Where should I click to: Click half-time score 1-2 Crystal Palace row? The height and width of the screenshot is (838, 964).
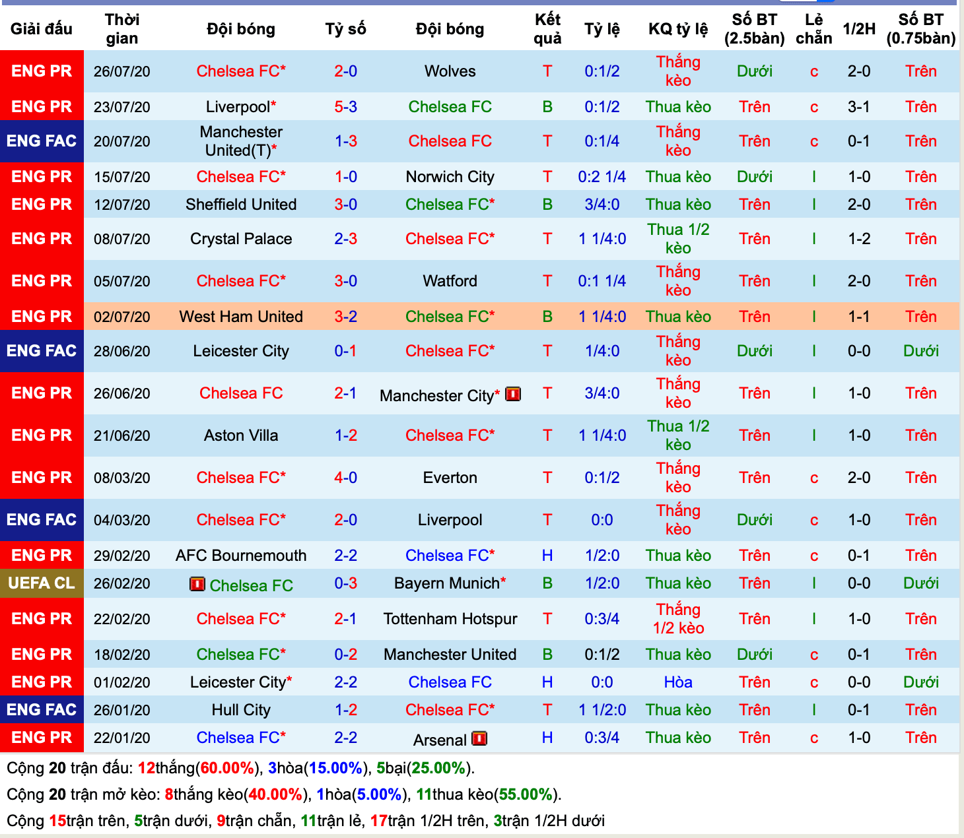[859, 239]
